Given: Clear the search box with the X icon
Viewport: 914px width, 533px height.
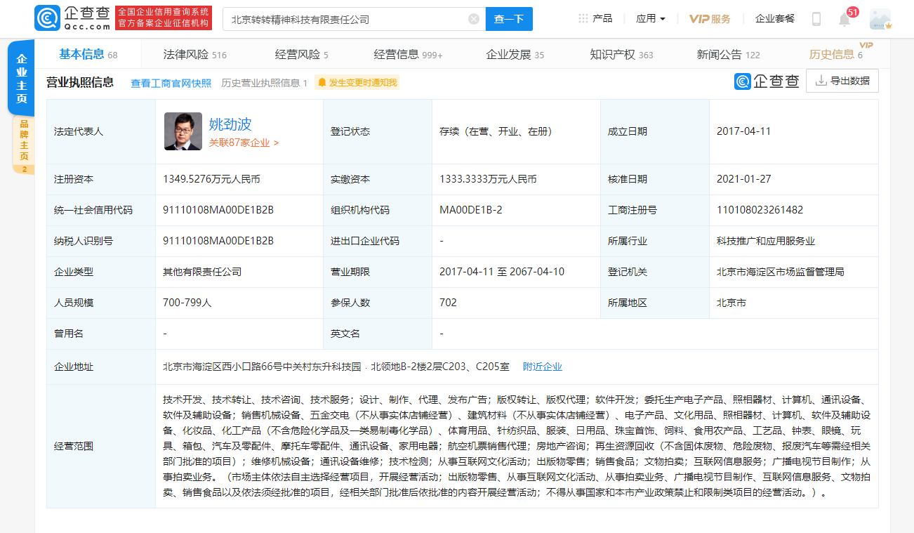Looking at the screenshot, I should 474,19.
